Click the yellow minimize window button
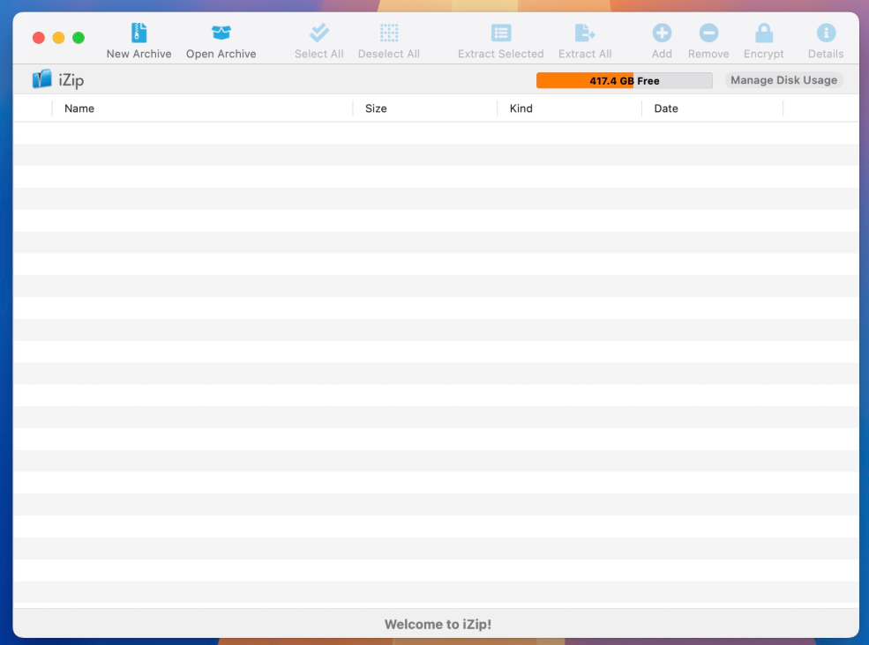The image size is (869, 645). [58, 38]
